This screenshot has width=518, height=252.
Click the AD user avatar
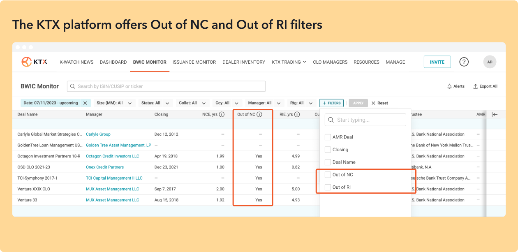(x=490, y=62)
